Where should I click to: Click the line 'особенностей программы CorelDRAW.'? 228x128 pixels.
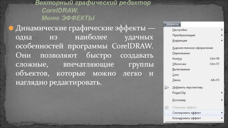point(84,46)
